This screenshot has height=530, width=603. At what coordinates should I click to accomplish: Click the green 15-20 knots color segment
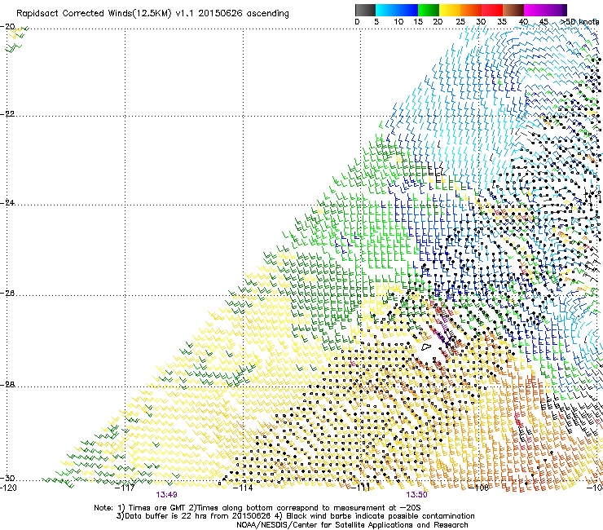point(429,10)
